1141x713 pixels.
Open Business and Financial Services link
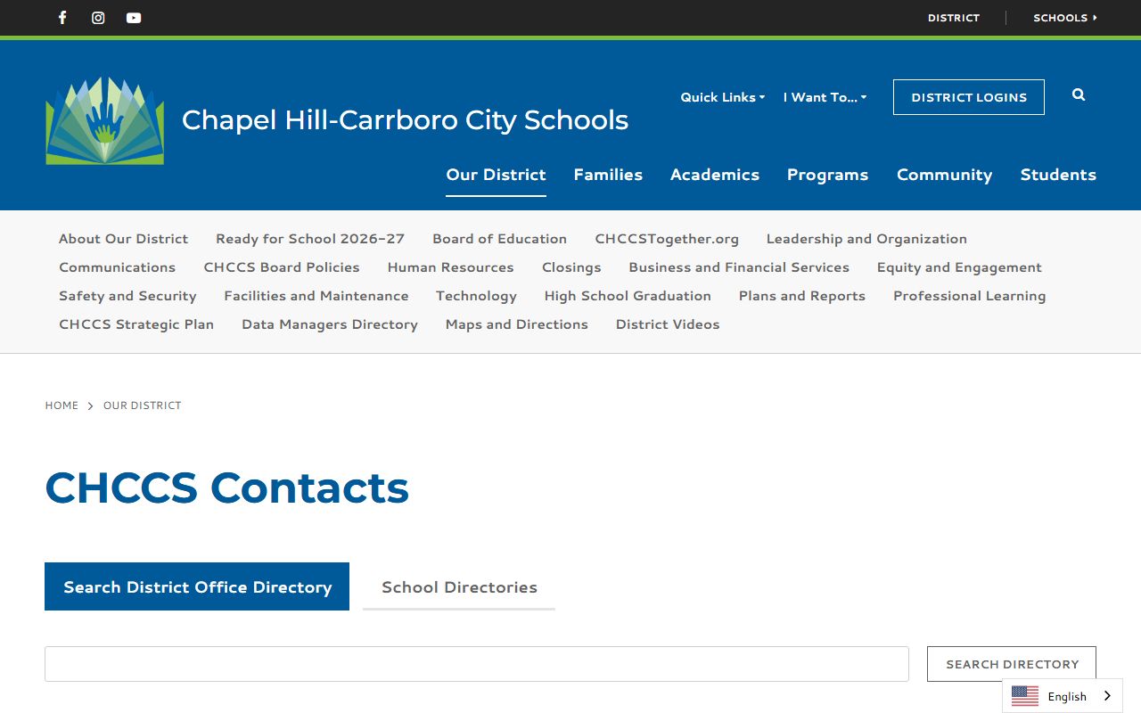coord(739,267)
